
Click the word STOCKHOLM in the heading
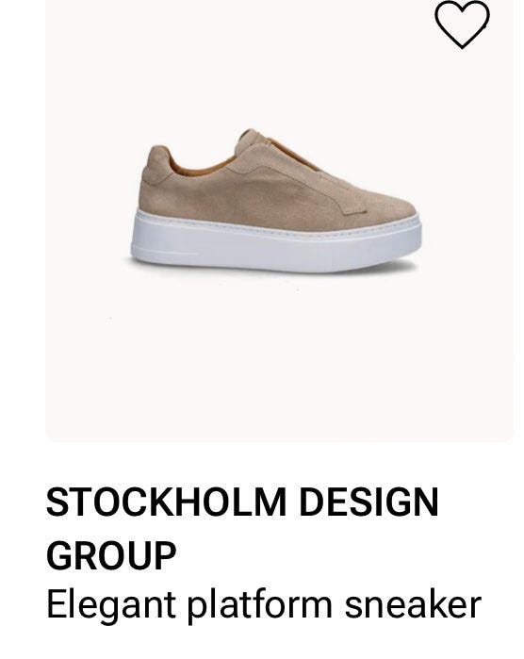[166, 502]
